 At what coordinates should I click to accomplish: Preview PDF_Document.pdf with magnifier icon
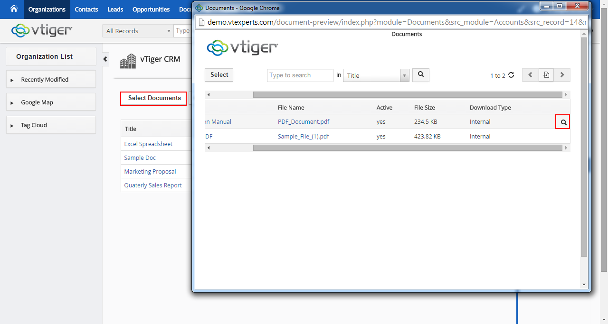[563, 122]
